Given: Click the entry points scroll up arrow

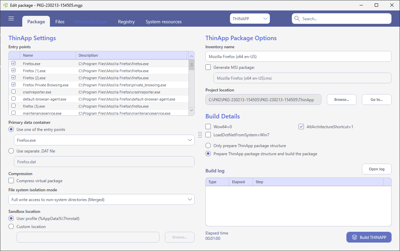Looking at the screenshot, I should 192,56.
